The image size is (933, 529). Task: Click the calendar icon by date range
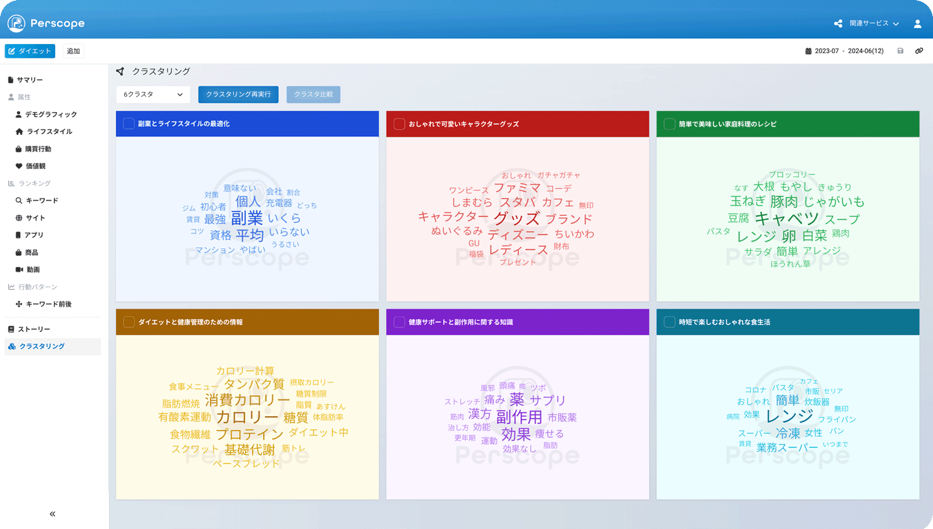(x=808, y=51)
